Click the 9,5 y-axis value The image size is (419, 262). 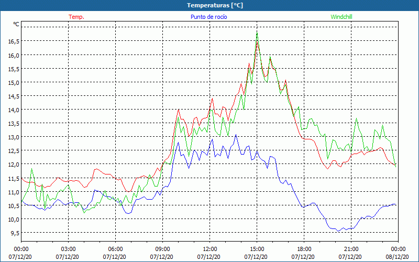click(15, 233)
